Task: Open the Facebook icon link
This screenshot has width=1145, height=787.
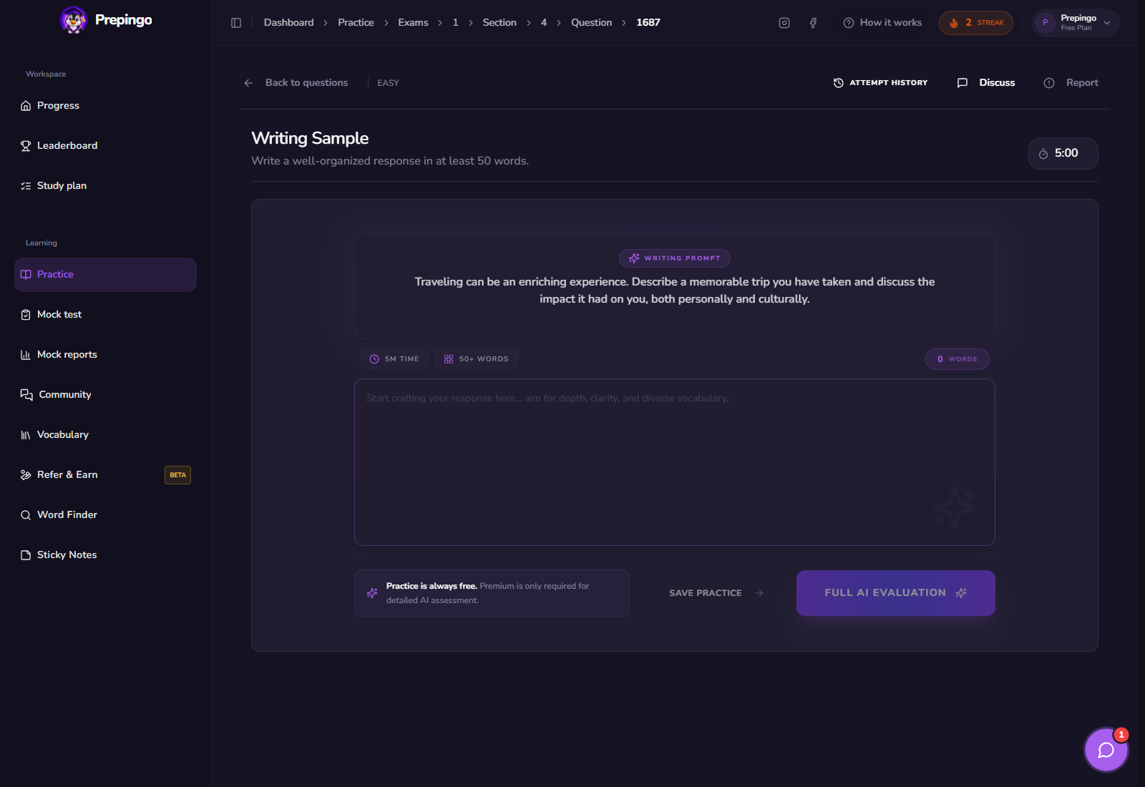Action: (x=813, y=23)
